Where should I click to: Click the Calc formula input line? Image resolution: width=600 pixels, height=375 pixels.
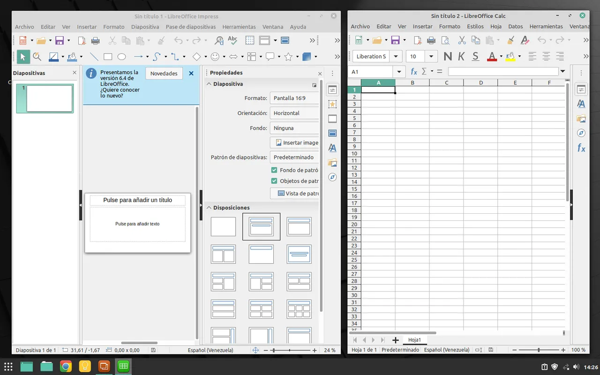504,72
